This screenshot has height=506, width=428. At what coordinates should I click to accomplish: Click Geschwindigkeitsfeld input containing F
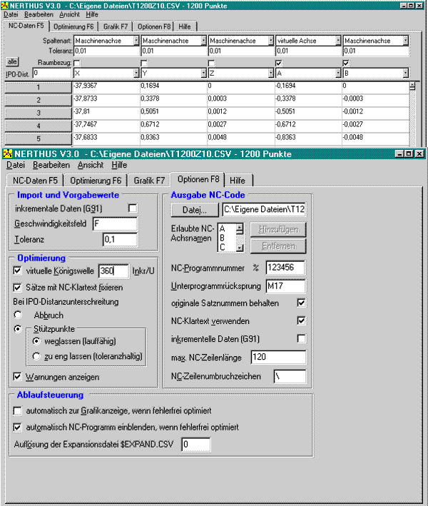(x=115, y=223)
